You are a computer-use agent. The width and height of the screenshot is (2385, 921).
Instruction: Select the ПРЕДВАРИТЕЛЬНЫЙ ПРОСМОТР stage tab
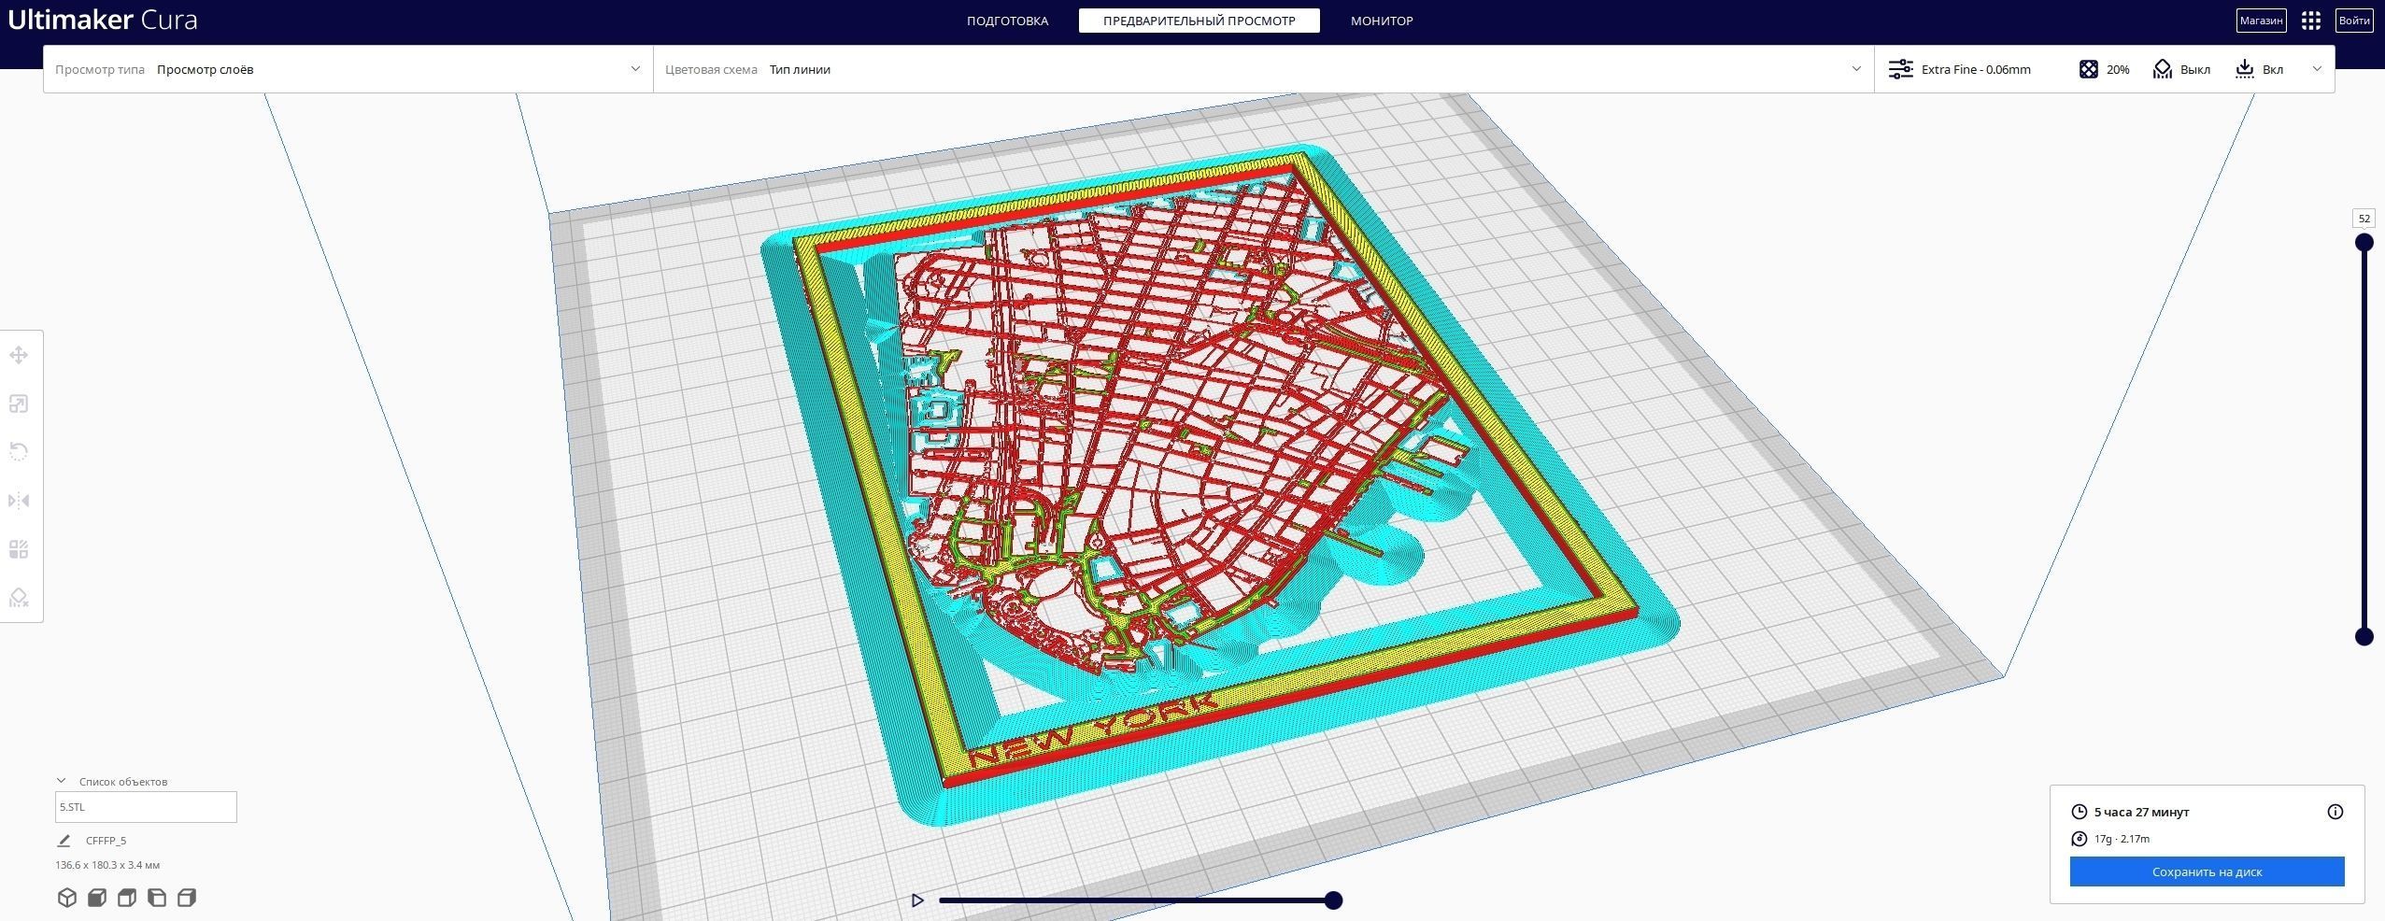[1199, 21]
